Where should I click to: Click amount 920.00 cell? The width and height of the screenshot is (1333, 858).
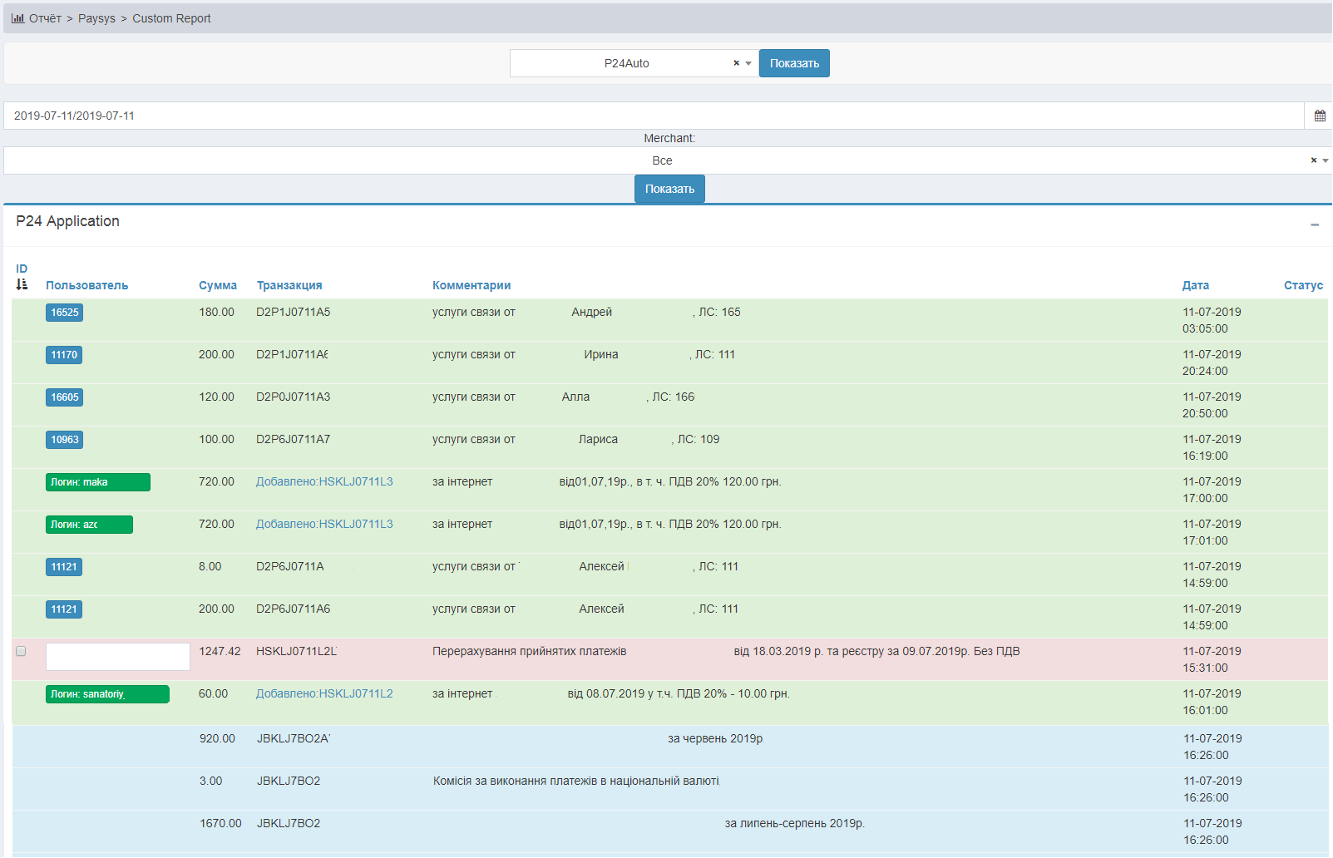[217, 738]
